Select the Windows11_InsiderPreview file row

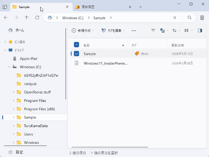click(139, 63)
